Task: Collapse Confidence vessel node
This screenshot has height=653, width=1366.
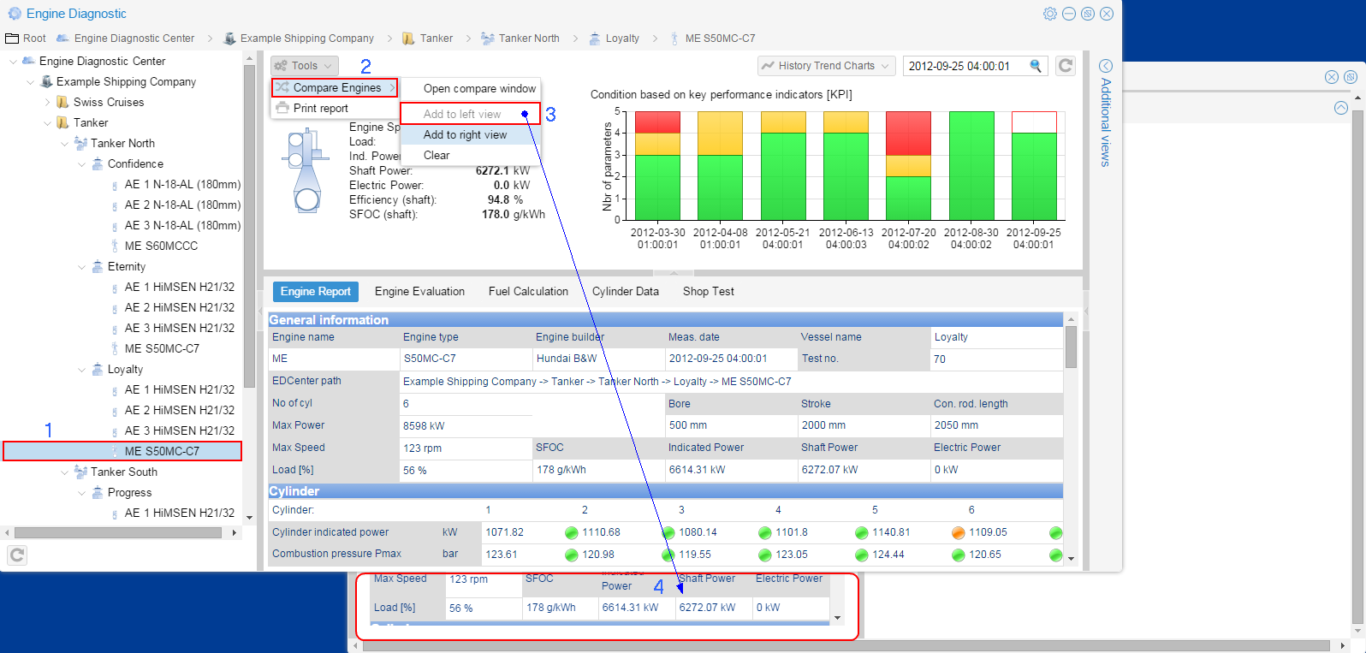Action: (x=82, y=164)
